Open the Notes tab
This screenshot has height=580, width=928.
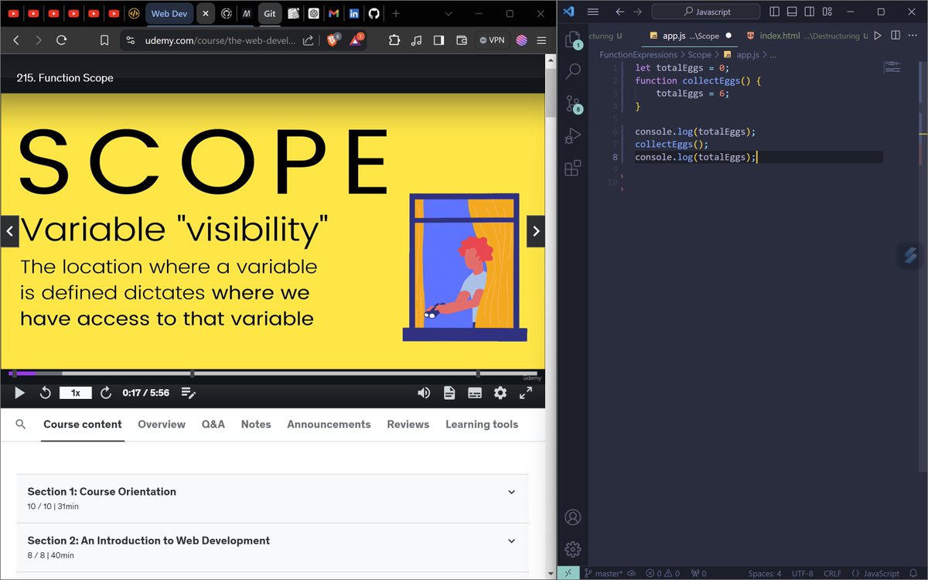point(256,424)
